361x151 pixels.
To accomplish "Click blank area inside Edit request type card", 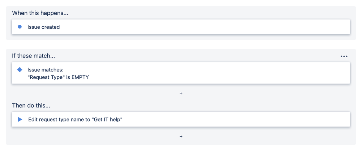I will point(230,119).
